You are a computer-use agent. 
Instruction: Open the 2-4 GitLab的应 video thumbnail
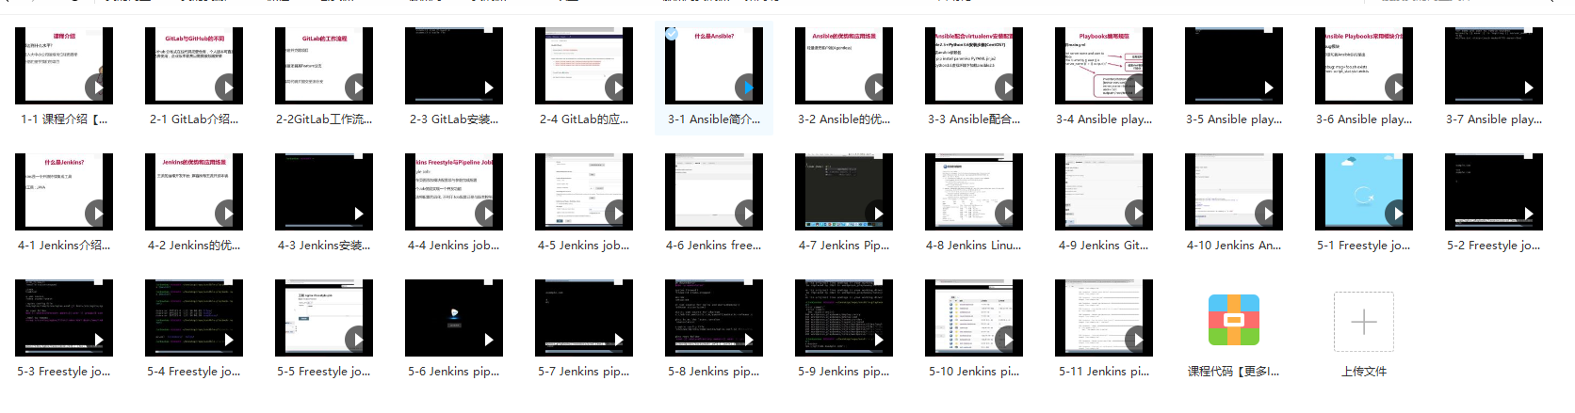[x=584, y=65]
